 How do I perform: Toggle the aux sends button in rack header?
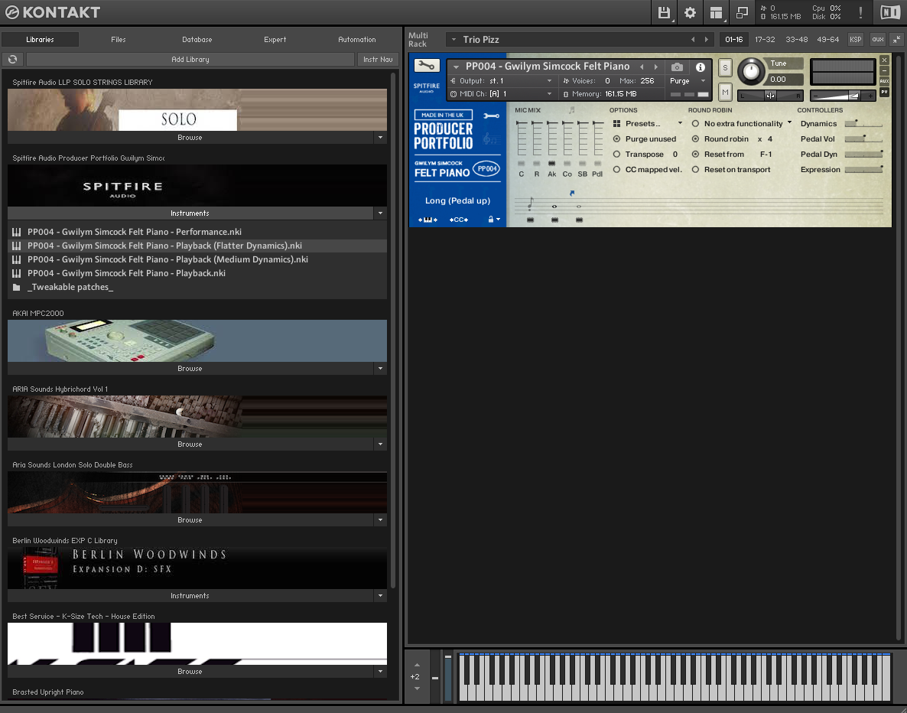[878, 39]
